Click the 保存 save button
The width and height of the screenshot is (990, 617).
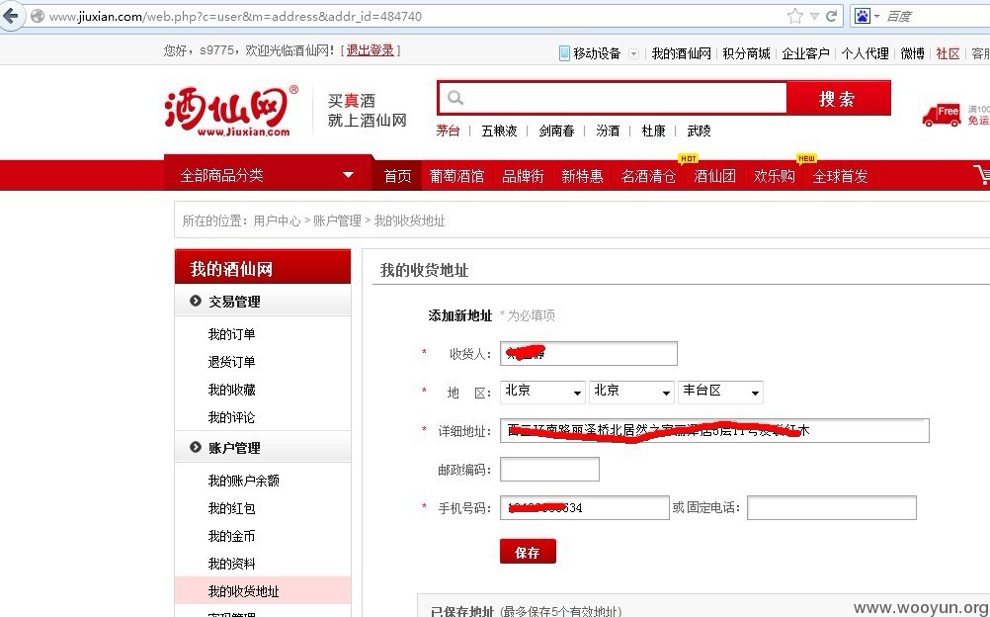528,552
